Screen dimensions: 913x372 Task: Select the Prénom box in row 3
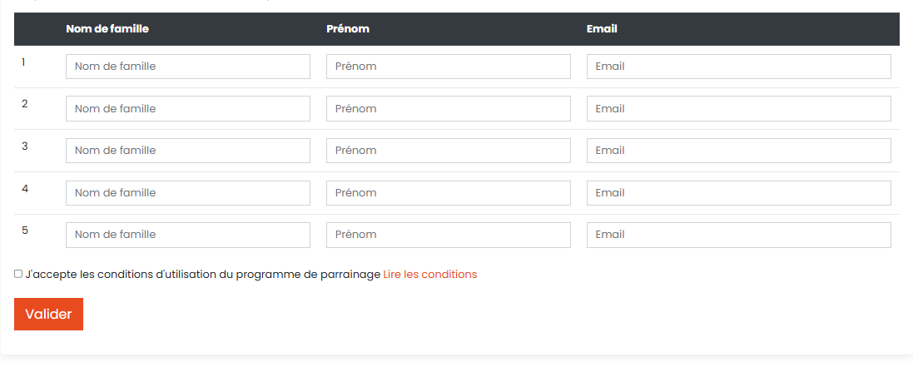click(x=448, y=151)
